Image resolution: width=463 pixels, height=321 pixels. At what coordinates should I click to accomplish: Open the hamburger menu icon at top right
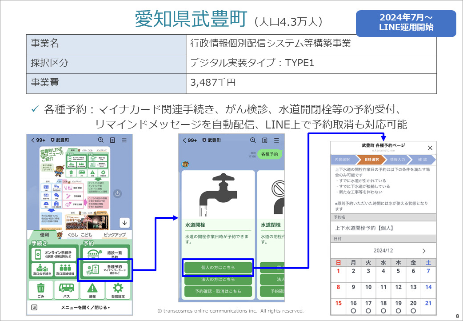coord(123,140)
